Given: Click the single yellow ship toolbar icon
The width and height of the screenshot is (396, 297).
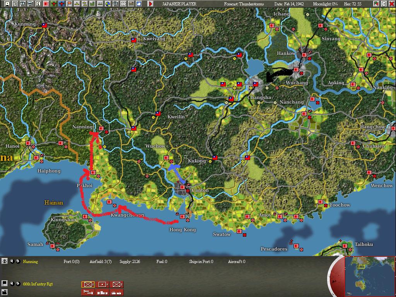Looking at the screenshot, I should [77, 4].
